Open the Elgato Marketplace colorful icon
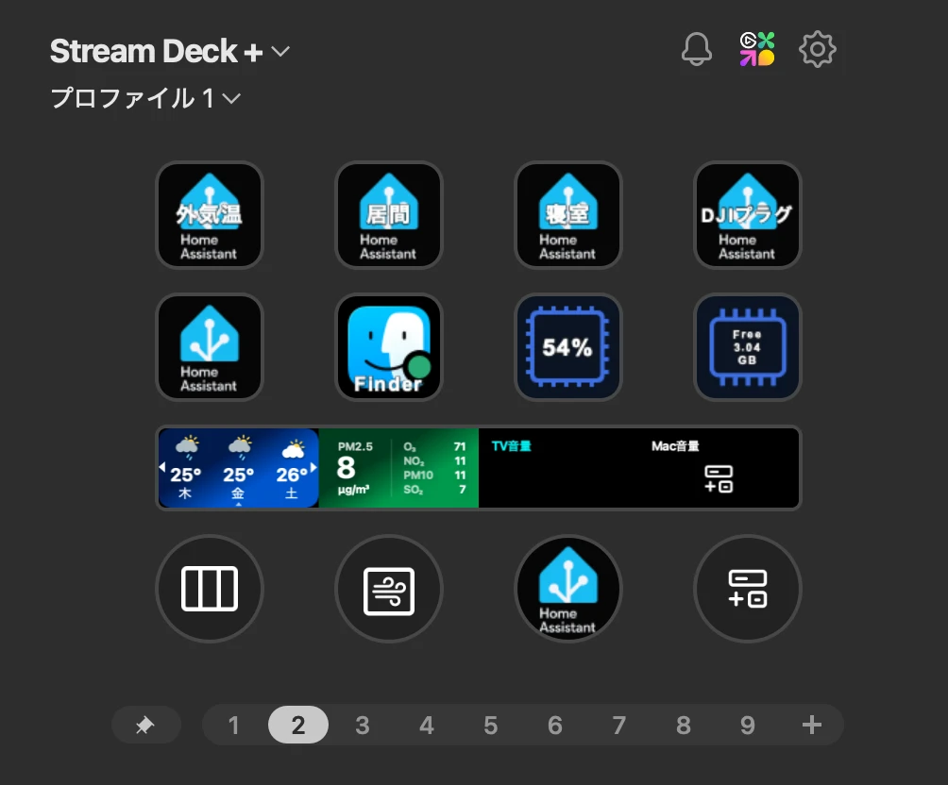The image size is (948, 785). tap(757, 49)
